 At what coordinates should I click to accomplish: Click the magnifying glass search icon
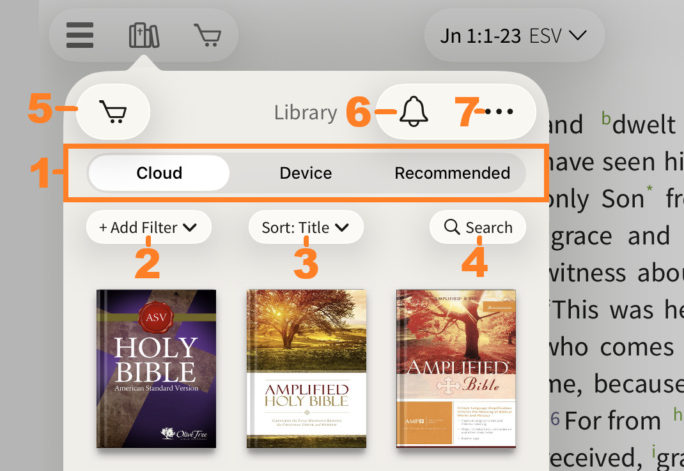tap(452, 228)
